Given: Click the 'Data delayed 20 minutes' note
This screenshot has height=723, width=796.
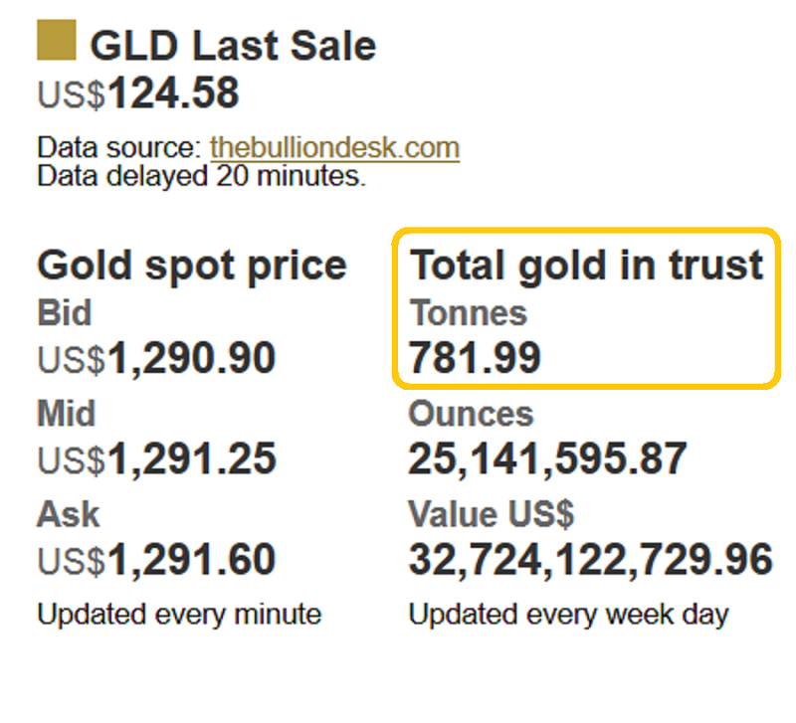Looking at the screenshot, I should [202, 177].
